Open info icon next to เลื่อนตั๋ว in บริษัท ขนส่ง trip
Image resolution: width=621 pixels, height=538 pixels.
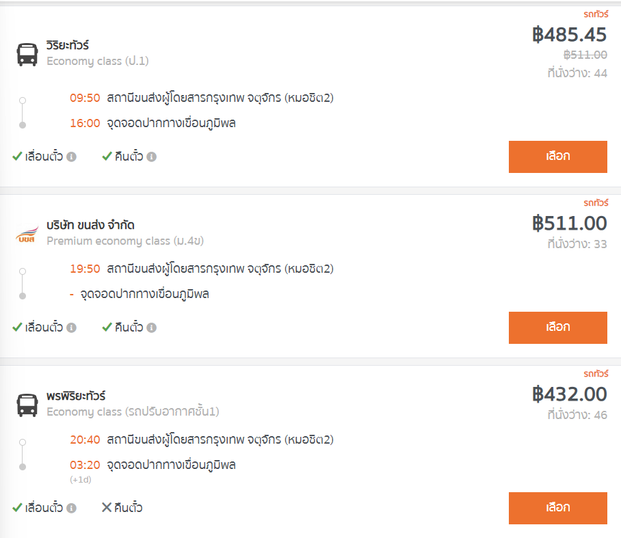[x=71, y=327]
